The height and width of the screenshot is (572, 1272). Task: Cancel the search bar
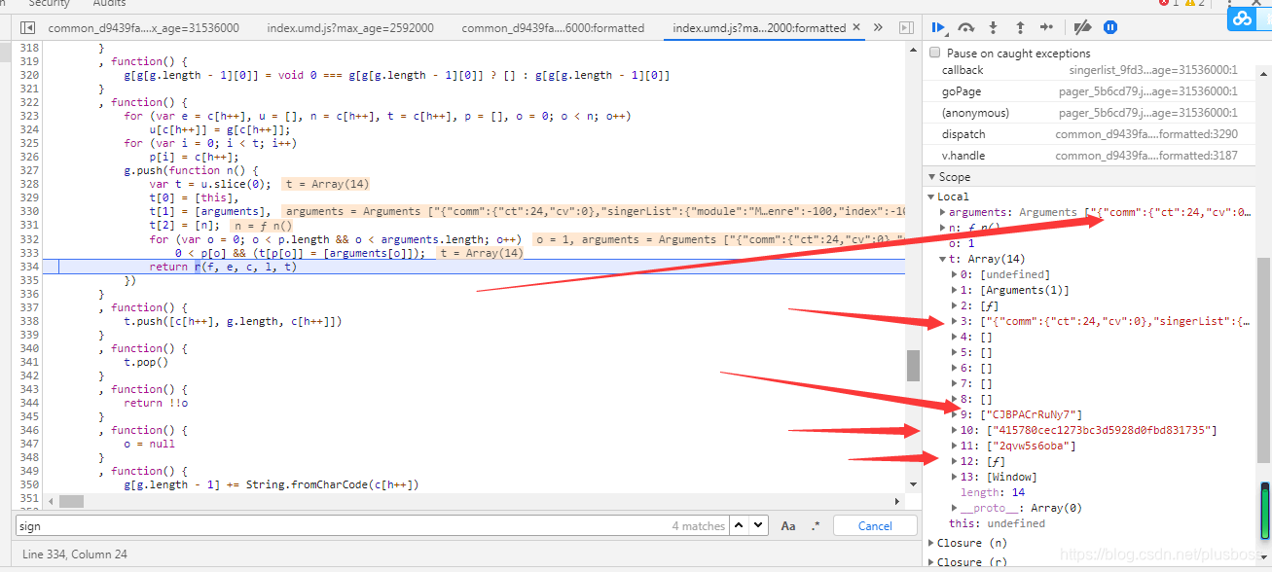point(875,525)
